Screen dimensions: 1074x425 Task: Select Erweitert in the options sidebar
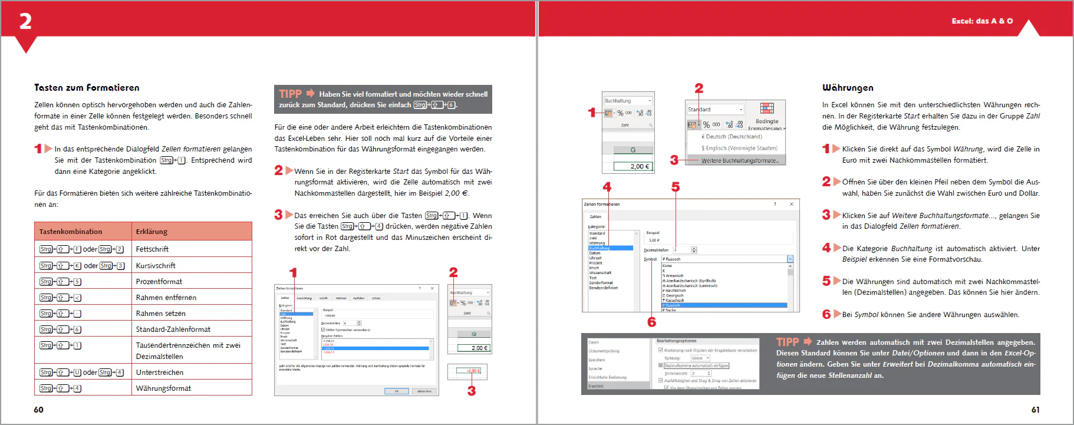point(618,386)
